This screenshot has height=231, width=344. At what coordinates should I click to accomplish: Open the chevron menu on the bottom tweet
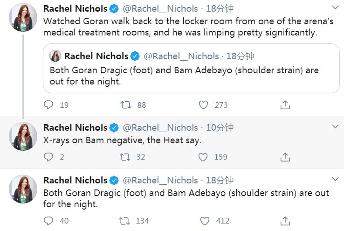tap(335, 180)
